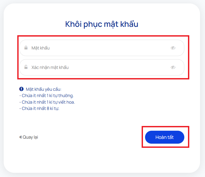Go back using the Quay lại link

29,137
